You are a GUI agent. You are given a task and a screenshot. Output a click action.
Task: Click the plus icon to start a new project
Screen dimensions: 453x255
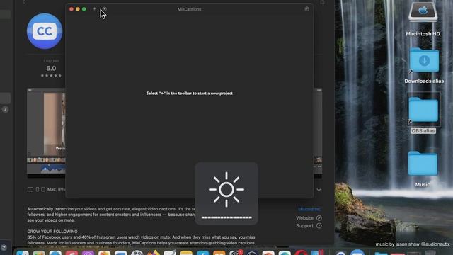pos(94,9)
